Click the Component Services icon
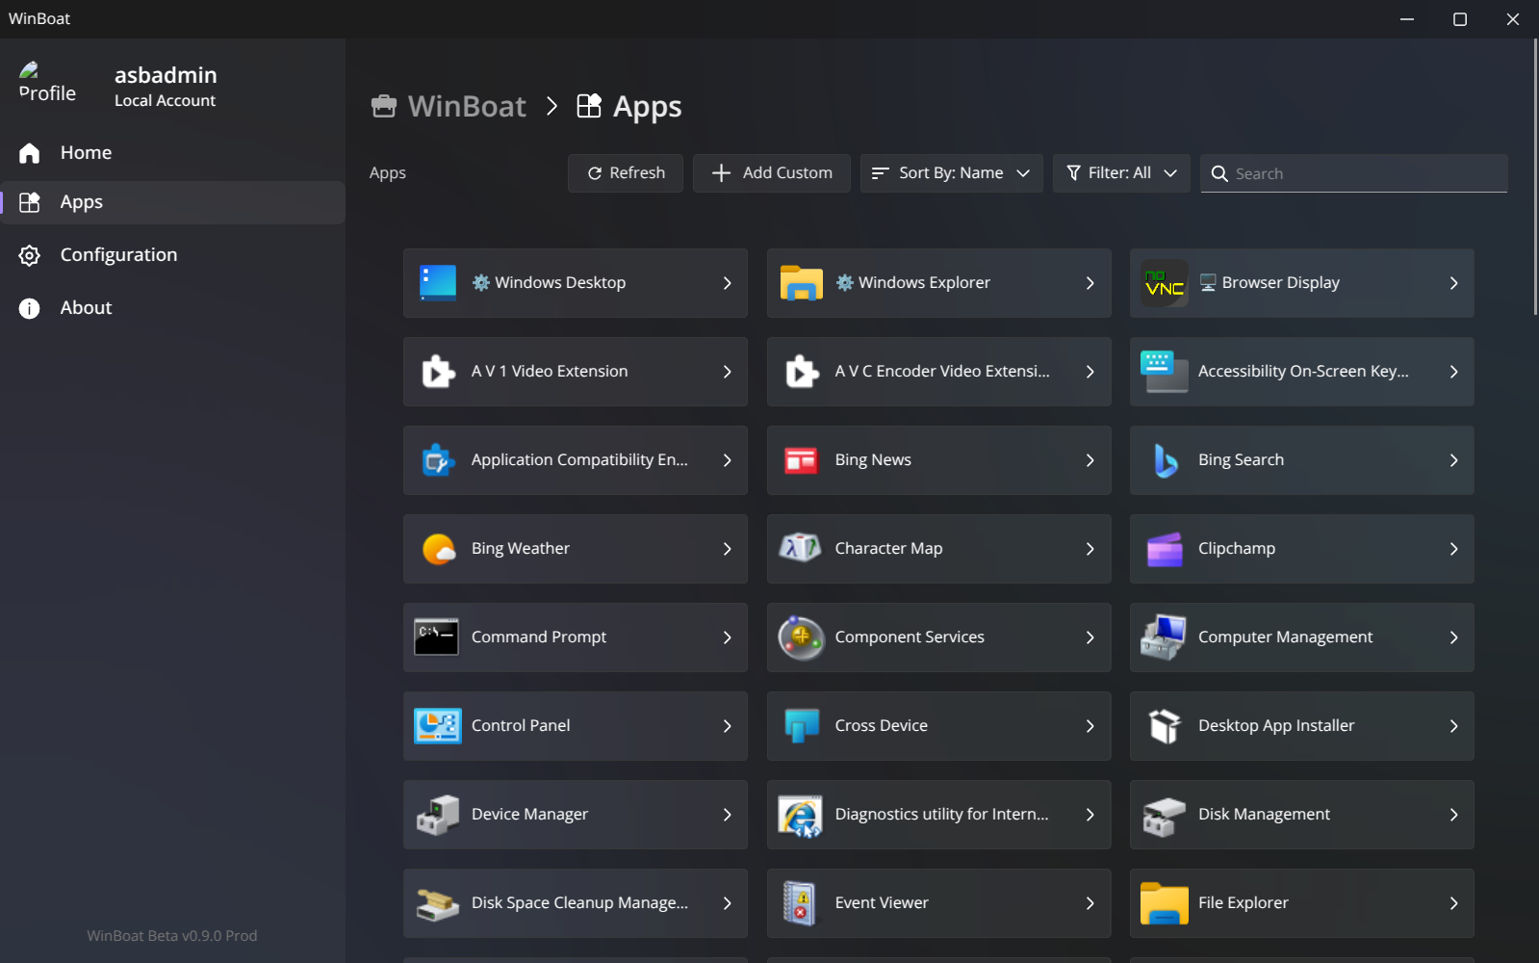Viewport: 1539px width, 963px height. [801, 638]
